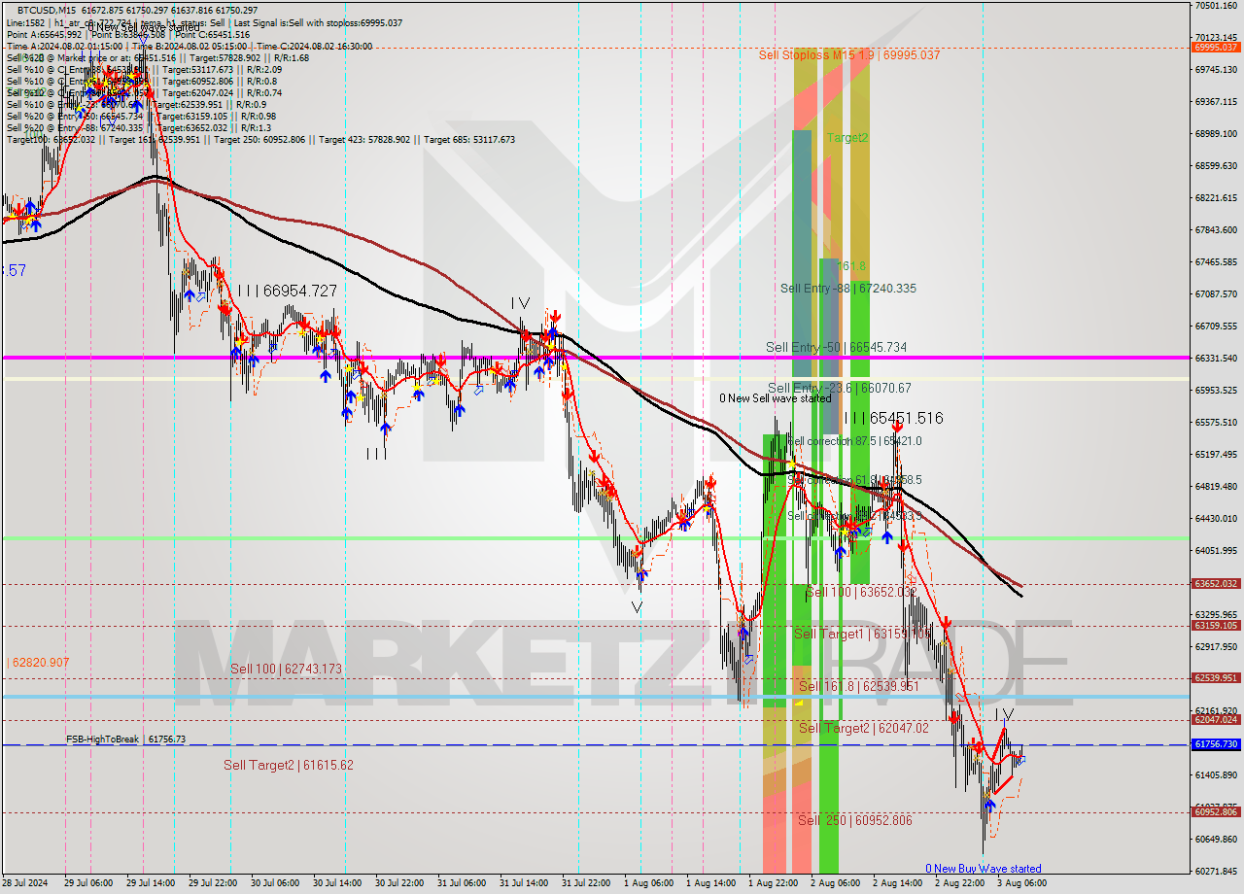
Task: Select the 'I I I 66954.727' wave label
Action: tap(287, 291)
